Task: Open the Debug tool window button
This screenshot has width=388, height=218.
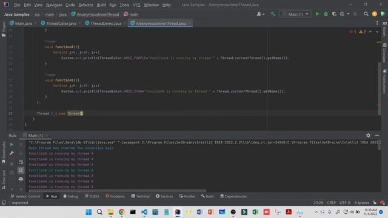Action: pos(71,196)
